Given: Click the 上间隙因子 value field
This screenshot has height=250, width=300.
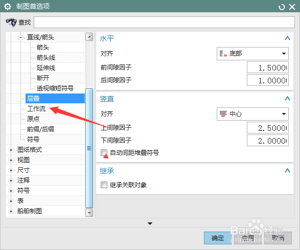Looking at the screenshot, I should click(268, 128).
